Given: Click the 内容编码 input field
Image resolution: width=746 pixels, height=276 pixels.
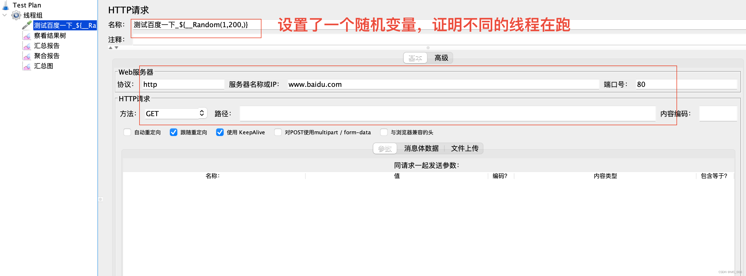Looking at the screenshot, I should point(718,113).
